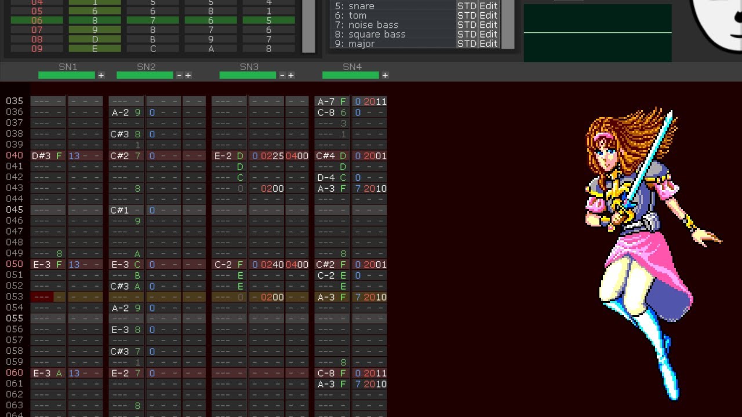Click pattern value D in order row 08
The image size is (742, 417).
click(95, 39)
